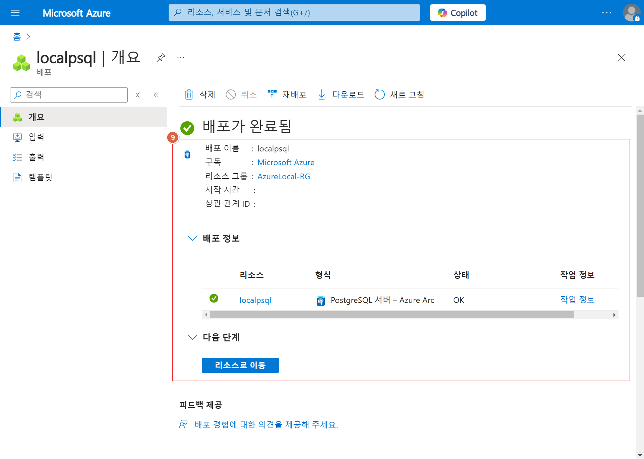
Task: Click the 리소스로 이동 button
Action: 240,365
